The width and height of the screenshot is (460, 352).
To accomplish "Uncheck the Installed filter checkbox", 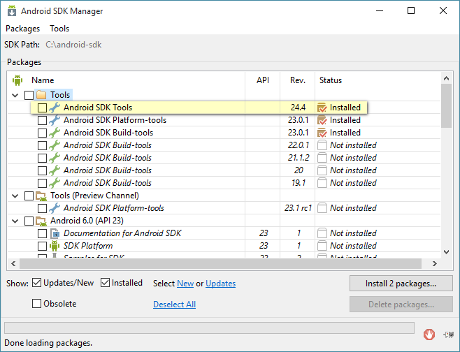I will (x=105, y=283).
